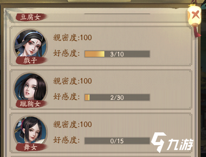Click 戲子's 好感度 label
206x157 pixels.
pos(66,53)
